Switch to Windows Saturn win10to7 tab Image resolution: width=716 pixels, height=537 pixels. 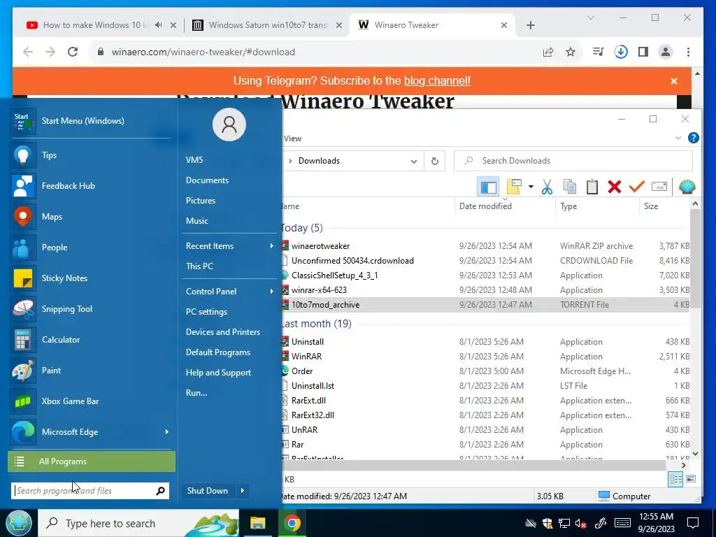click(x=268, y=25)
